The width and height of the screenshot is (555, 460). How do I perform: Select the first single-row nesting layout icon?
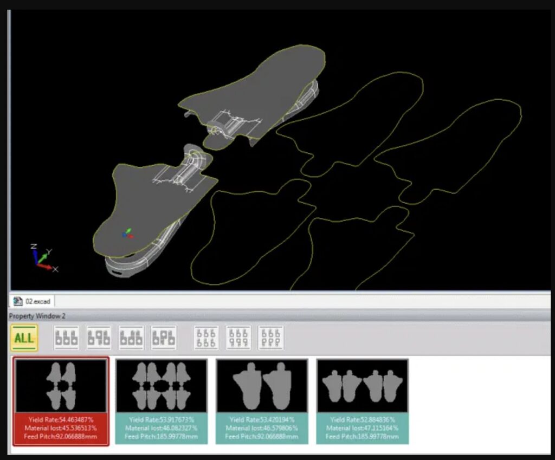[x=66, y=338]
